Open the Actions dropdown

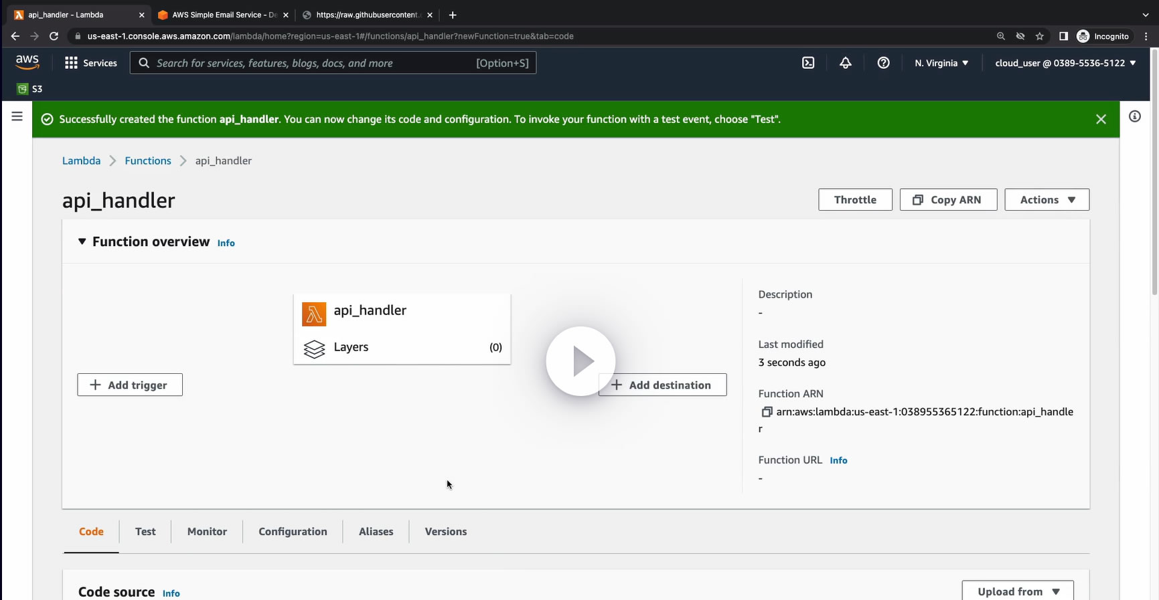point(1047,200)
